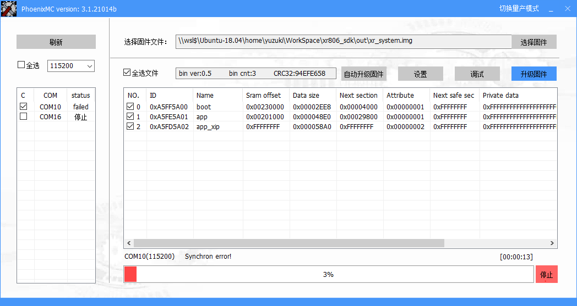The image size is (577, 306).
Task: Uncheck the app_xip section row checkbox
Action: (130, 126)
